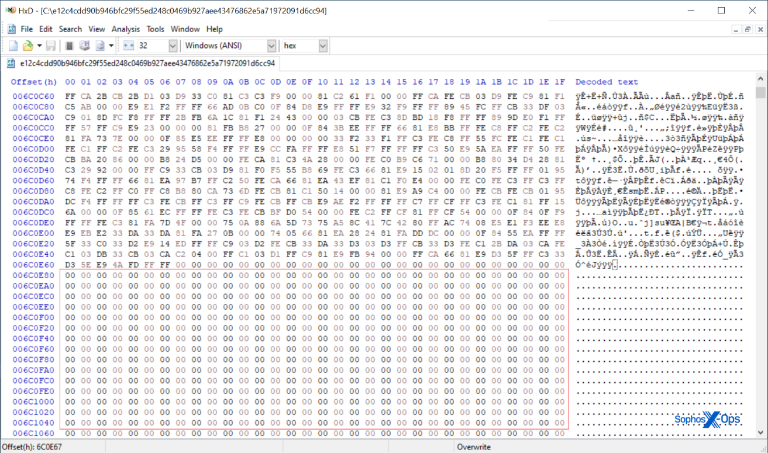Select offset row 006C1000

coord(33,402)
